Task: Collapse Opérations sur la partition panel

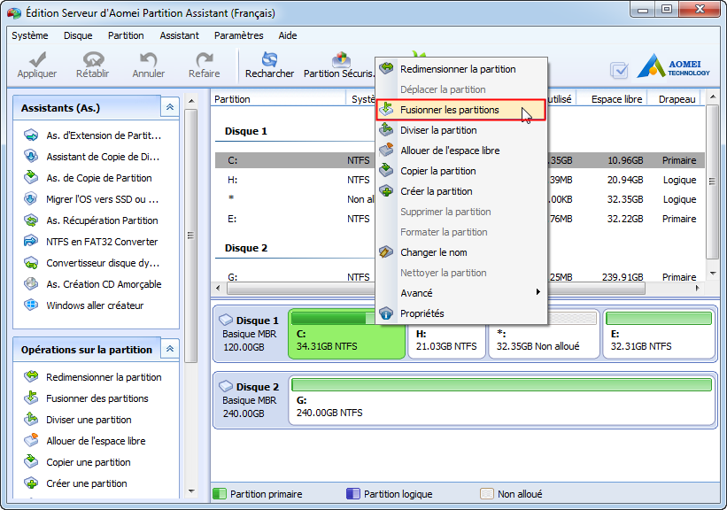Action: pos(170,349)
